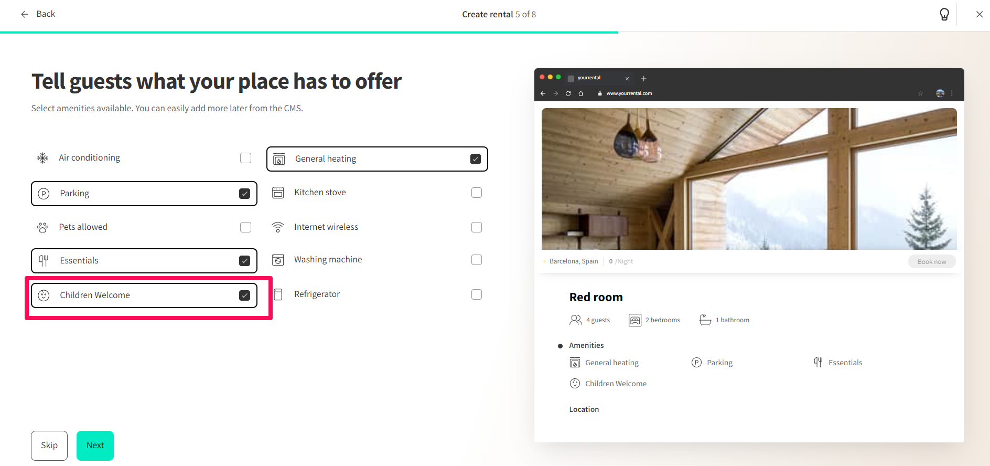This screenshot has height=466, width=990.
Task: Check the Internet wireless checkbox
Action: (477, 227)
